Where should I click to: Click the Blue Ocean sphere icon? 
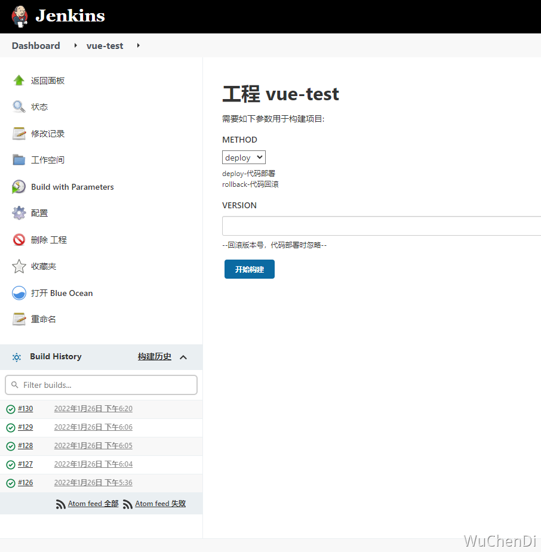click(x=19, y=293)
